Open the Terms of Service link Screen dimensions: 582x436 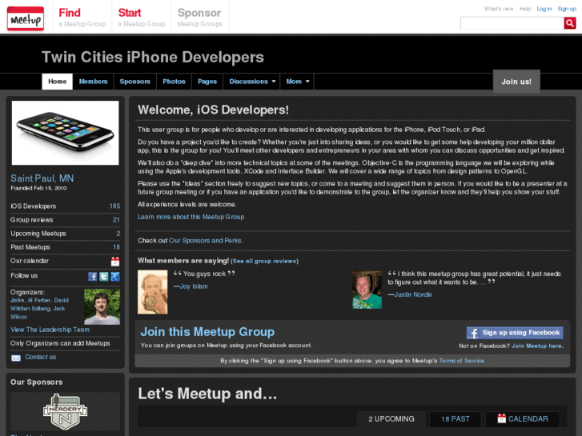coord(461,361)
